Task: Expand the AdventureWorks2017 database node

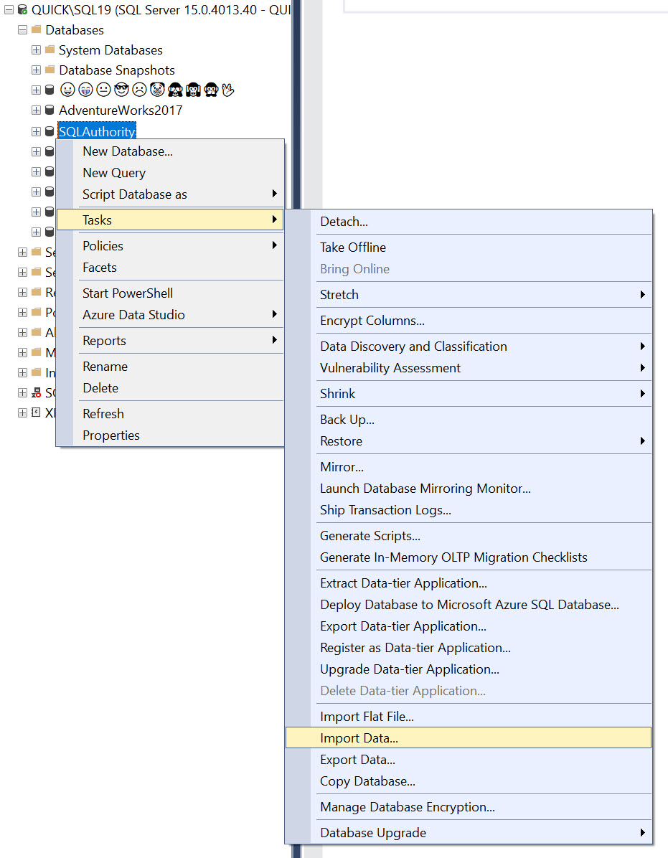Action: (x=36, y=110)
